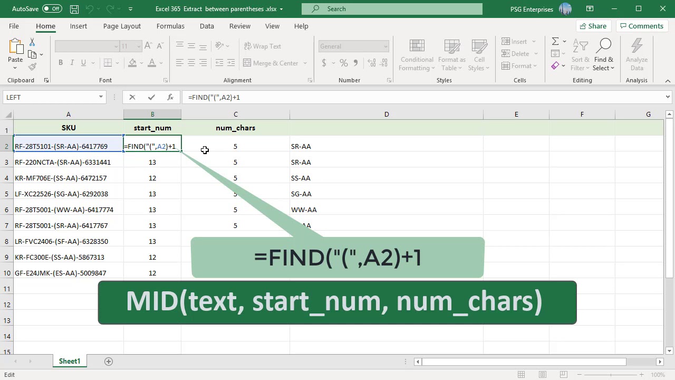
Task: Click the Enter checkmark in formula bar
Action: click(x=151, y=97)
